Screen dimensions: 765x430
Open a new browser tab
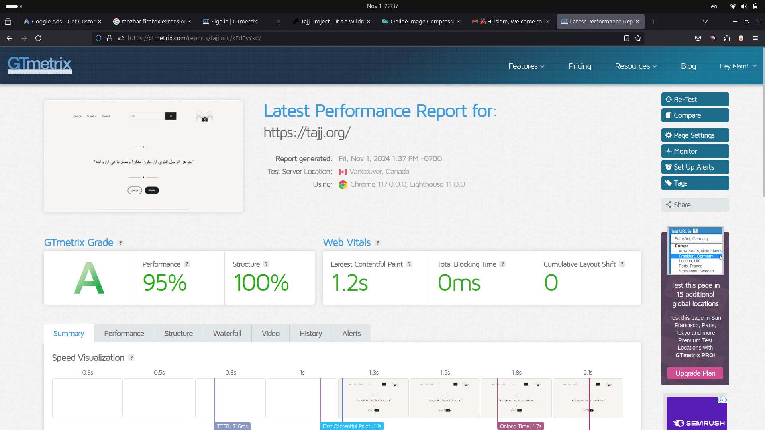(x=653, y=21)
